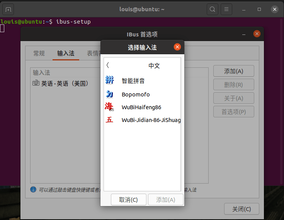Cancel with the 取消(C) button
284x220 pixels.
128,199
